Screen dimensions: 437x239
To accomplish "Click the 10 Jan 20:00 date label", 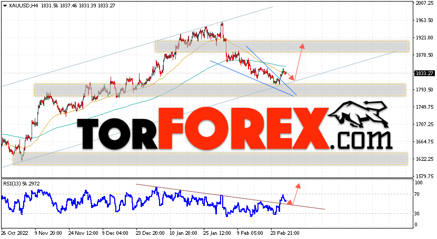I will (184, 233).
